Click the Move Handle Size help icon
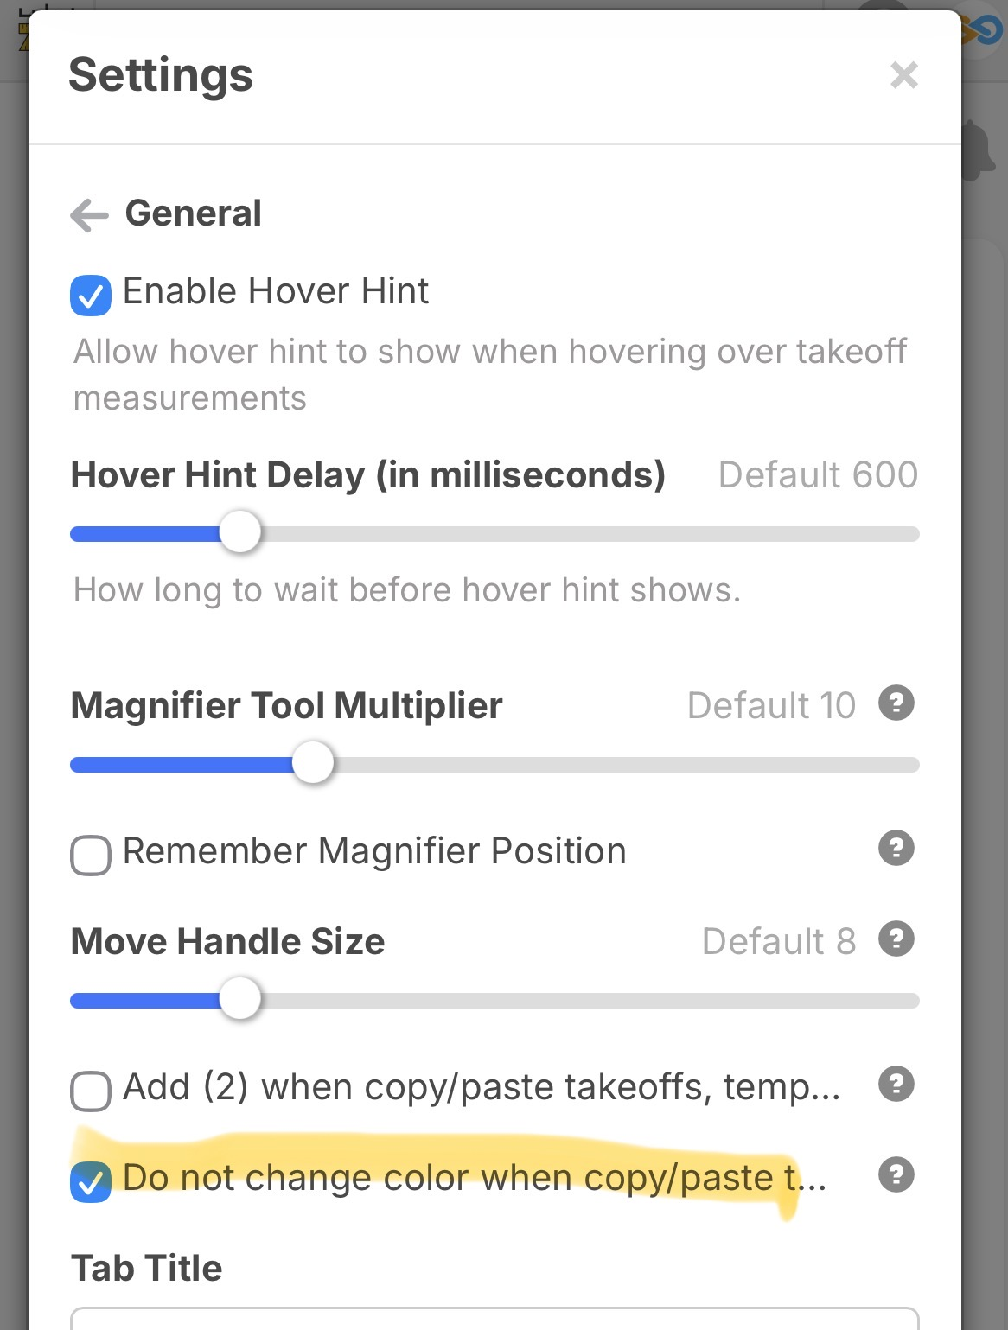 [896, 939]
